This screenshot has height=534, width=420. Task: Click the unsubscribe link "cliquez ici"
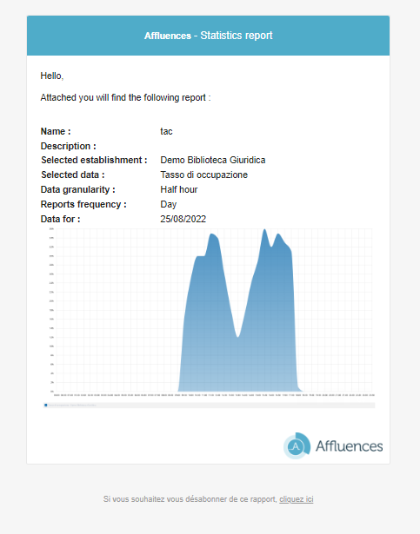(x=297, y=499)
